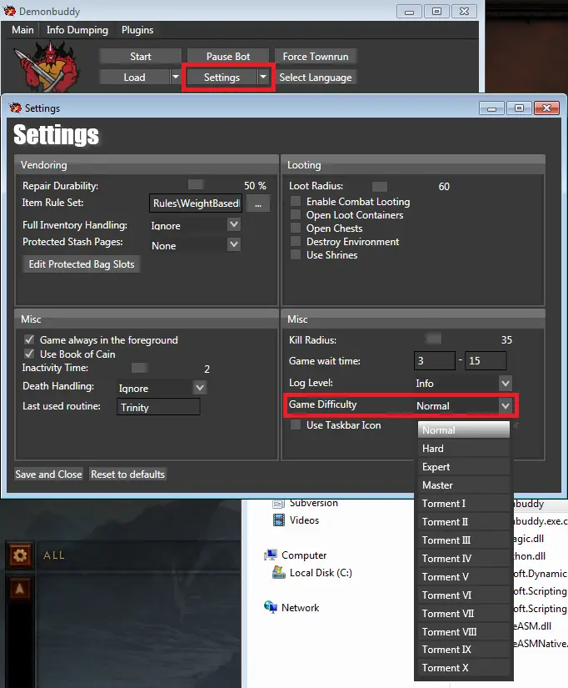The height and width of the screenshot is (688, 568).
Task: Click the Last used routine text field
Action: pos(158,408)
